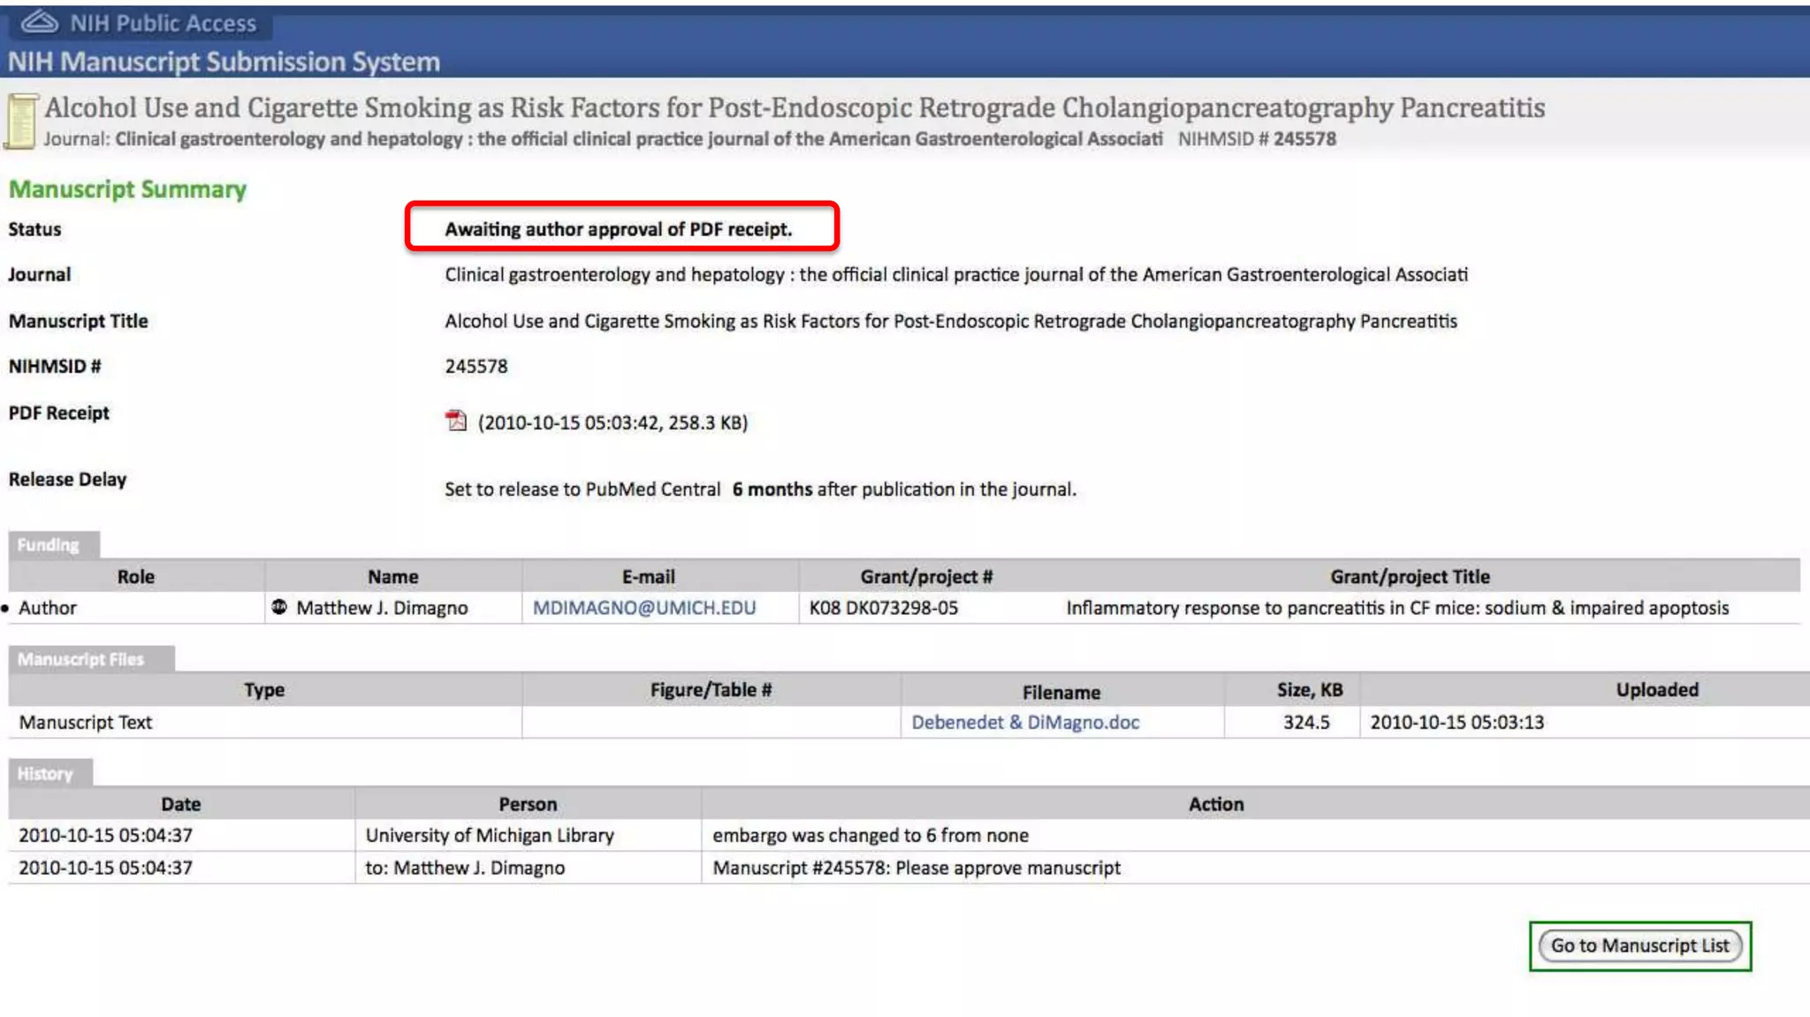Click the Uploaded column header
The height and width of the screenshot is (1017, 1810).
pos(1657,690)
